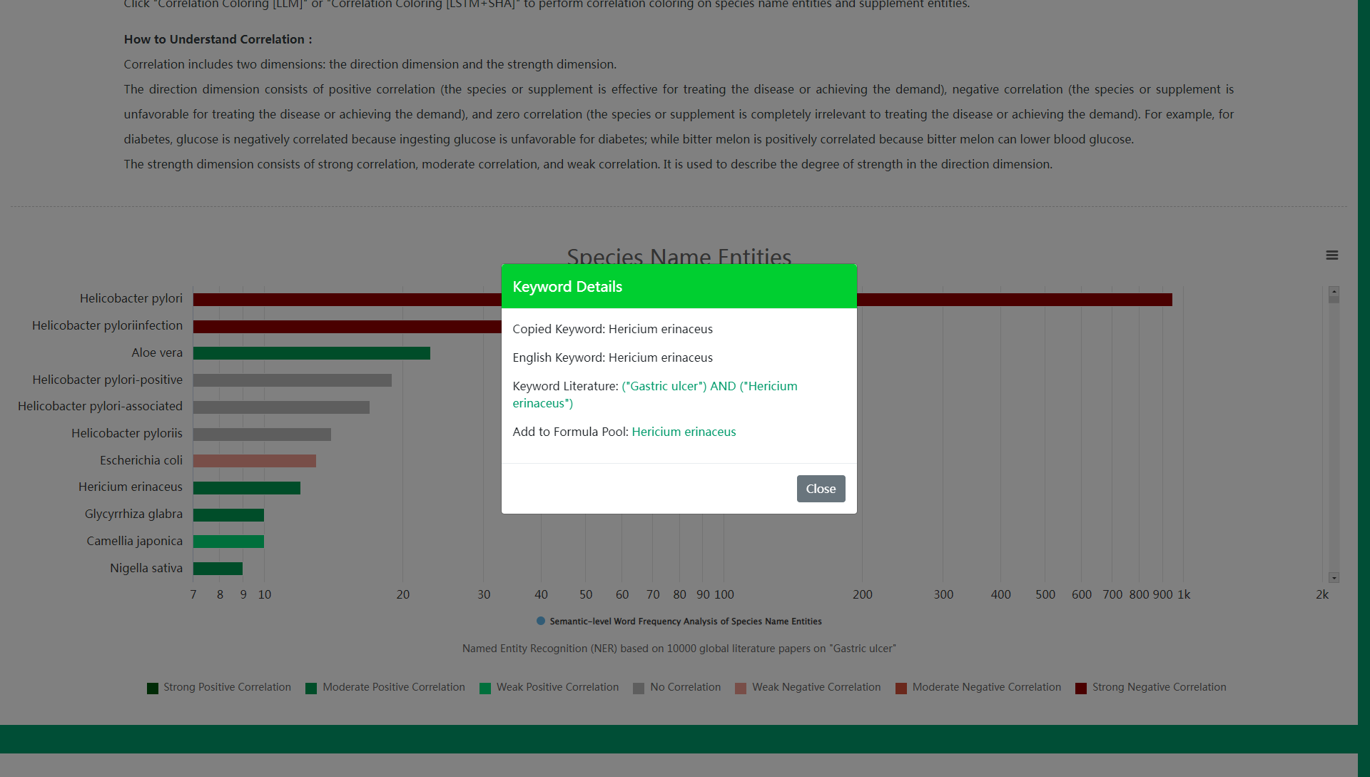Add Hericium erinaceus to Formula Pool

(683, 432)
